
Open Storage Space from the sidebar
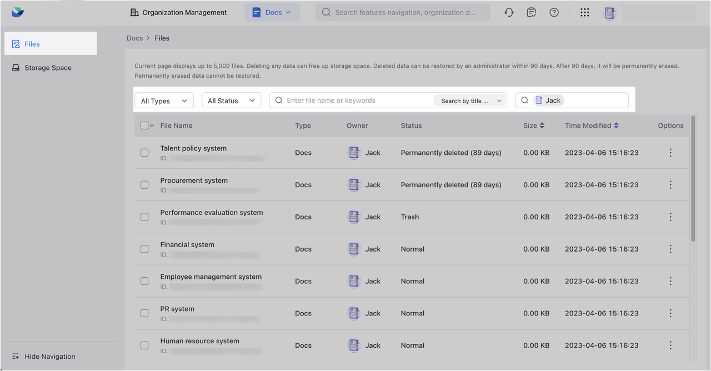tap(48, 67)
